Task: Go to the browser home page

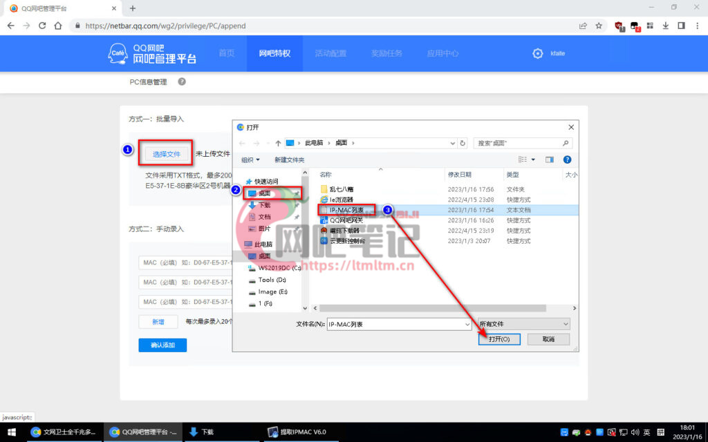Action: tap(58, 26)
